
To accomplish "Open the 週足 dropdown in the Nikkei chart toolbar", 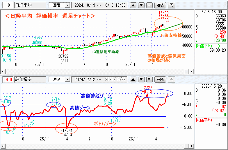I will click(59, 5).
